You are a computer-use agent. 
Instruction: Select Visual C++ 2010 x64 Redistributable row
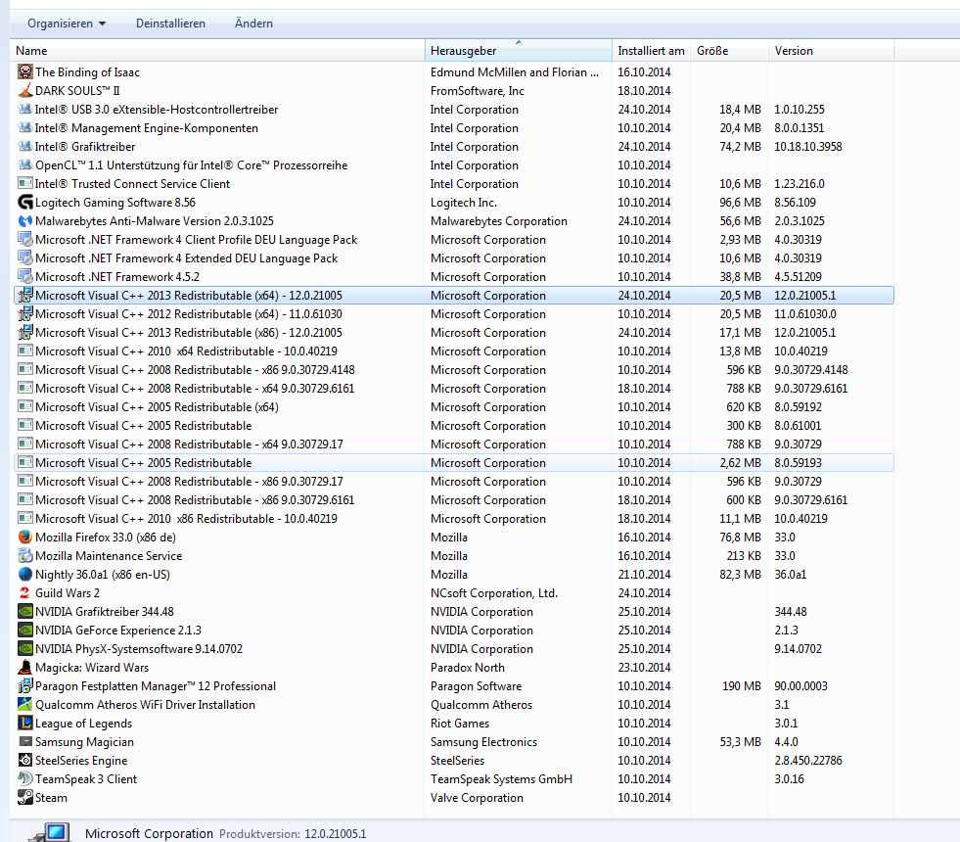(454, 351)
